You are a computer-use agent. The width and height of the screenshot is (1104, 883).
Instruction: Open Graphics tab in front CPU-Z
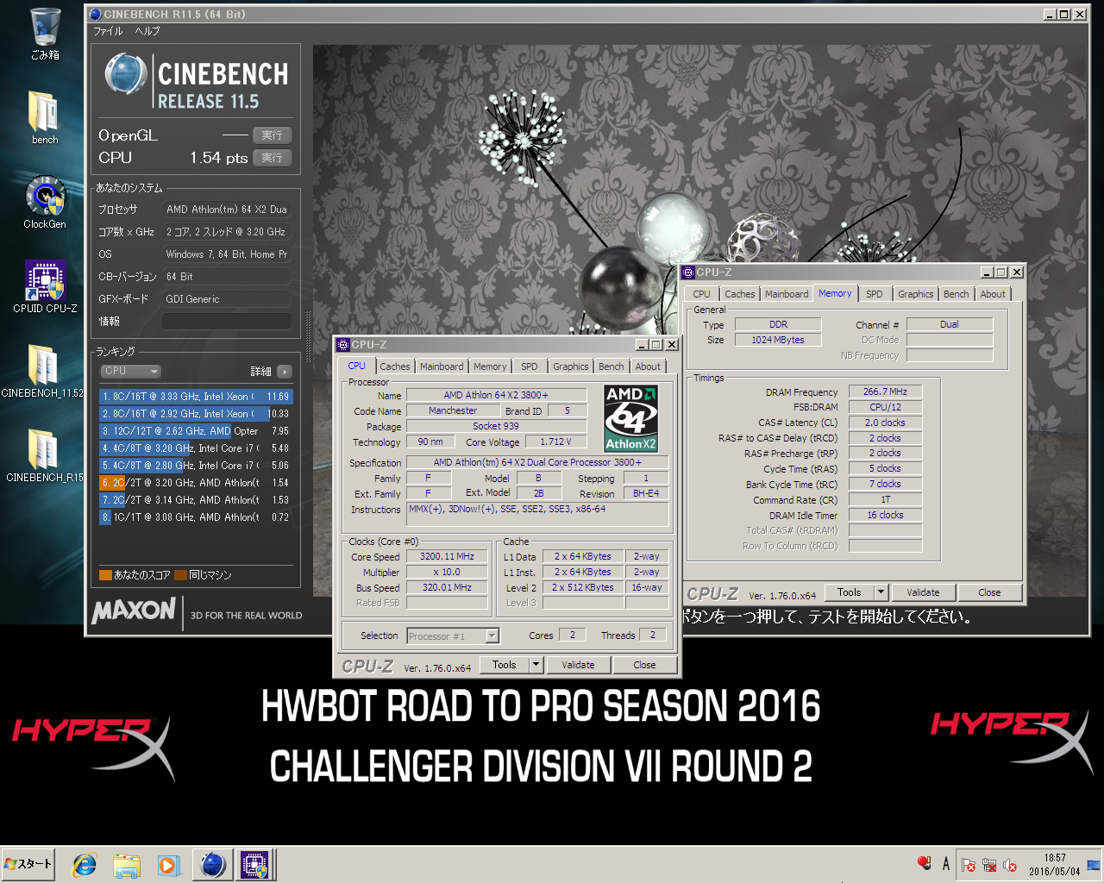(x=571, y=366)
